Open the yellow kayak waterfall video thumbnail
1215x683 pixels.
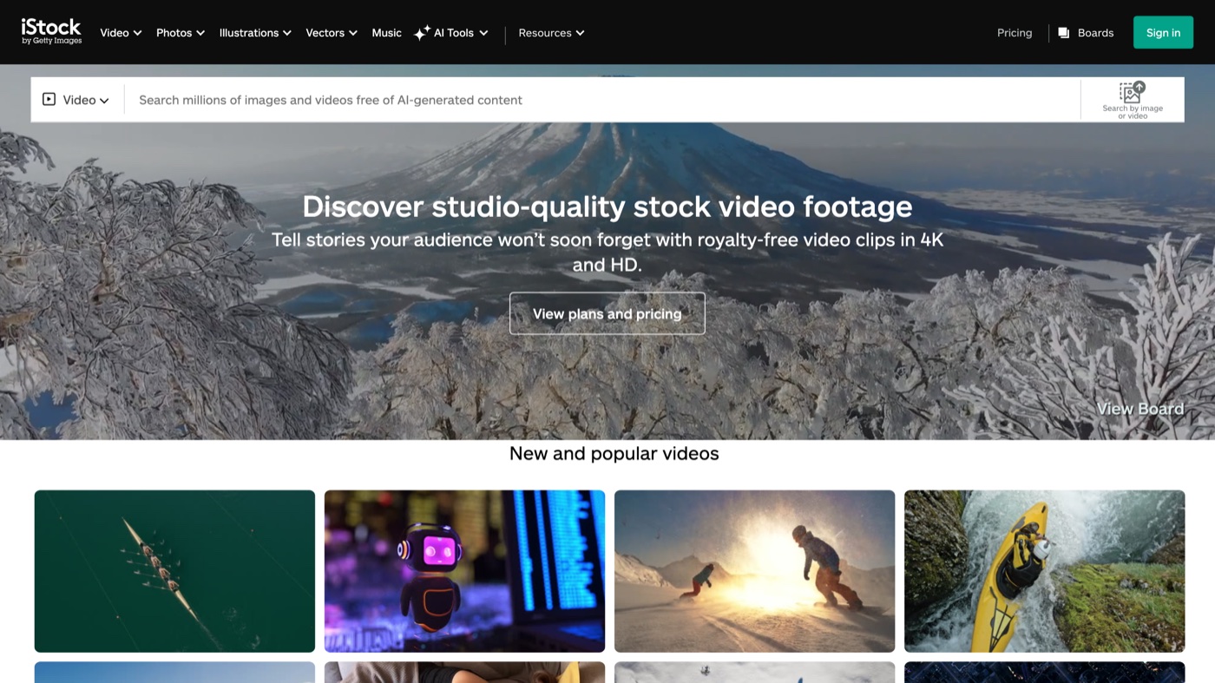tap(1044, 571)
